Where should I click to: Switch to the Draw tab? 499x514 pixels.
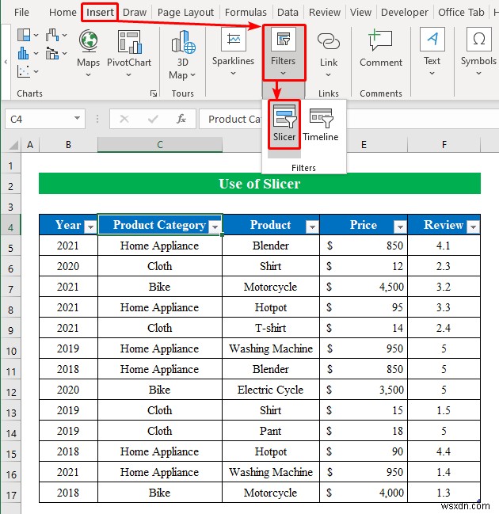click(135, 13)
